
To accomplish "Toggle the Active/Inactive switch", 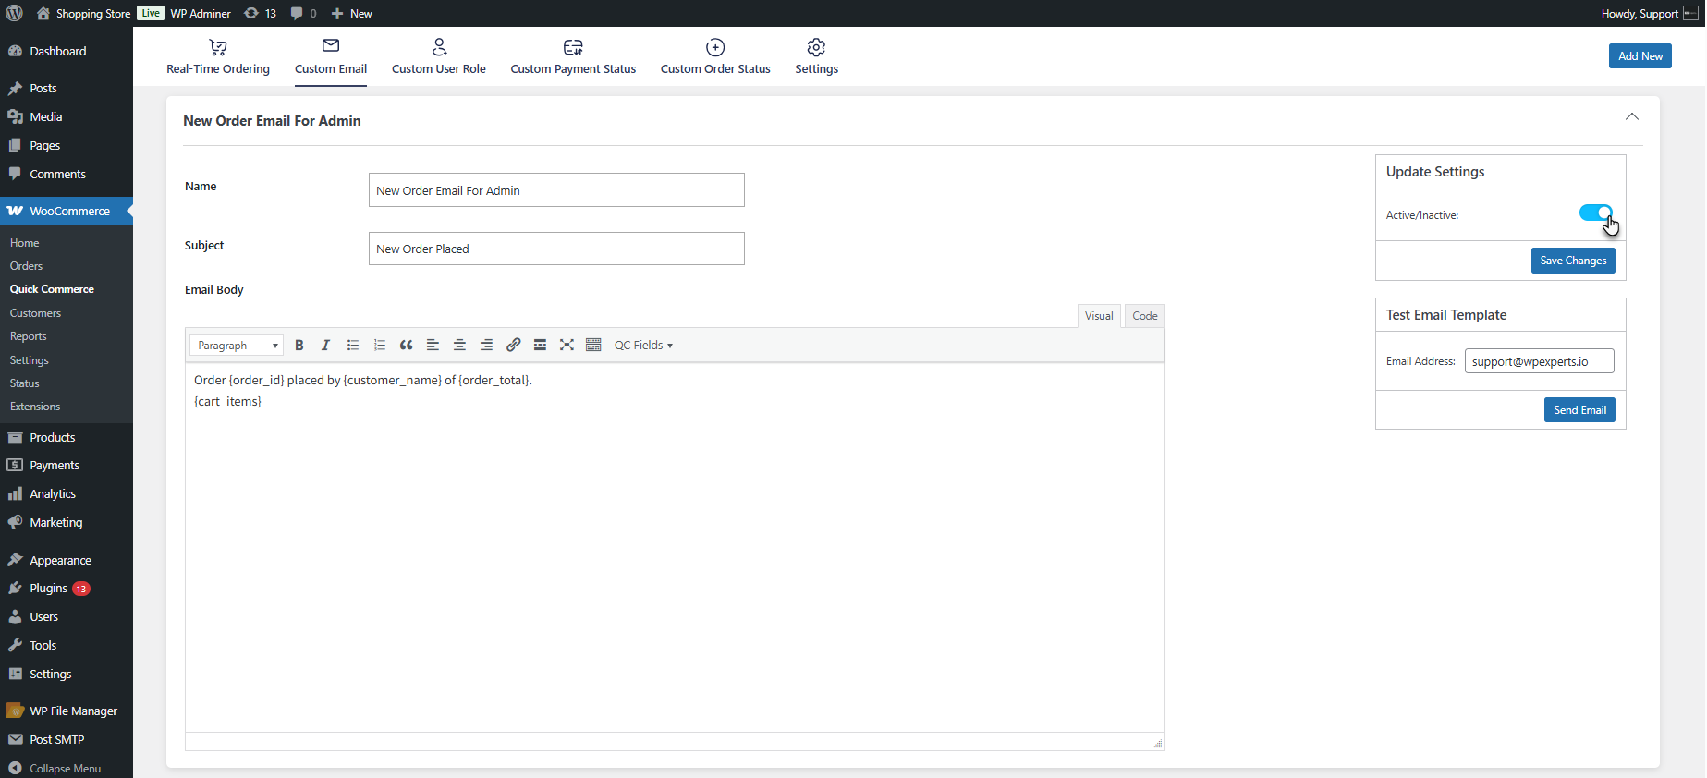I will (x=1595, y=213).
